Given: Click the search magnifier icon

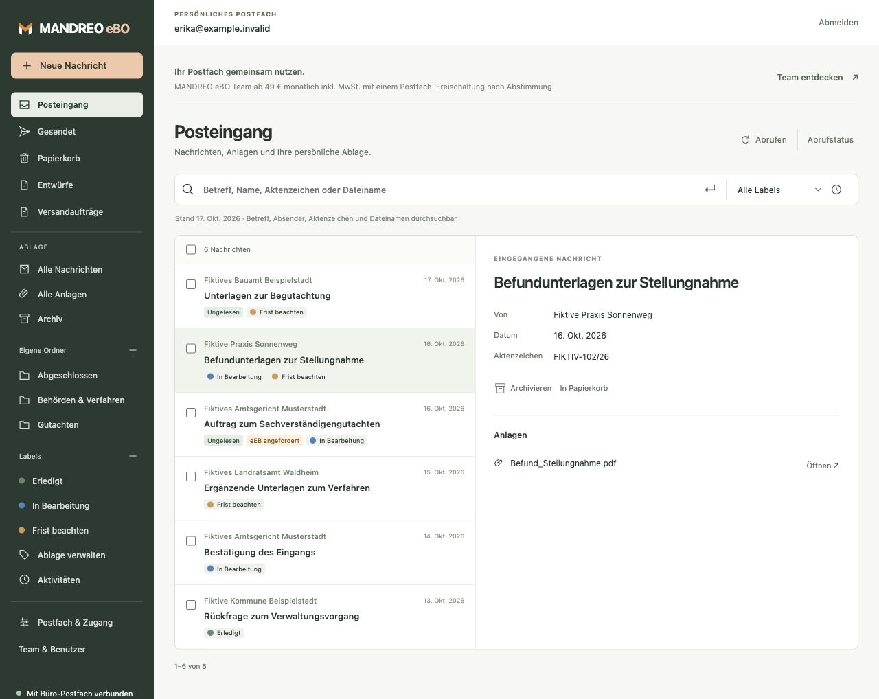Looking at the screenshot, I should (x=187, y=190).
